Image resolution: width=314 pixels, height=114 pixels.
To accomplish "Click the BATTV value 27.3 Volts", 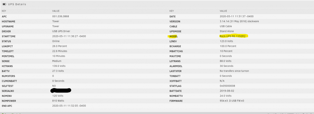I will (x=58, y=71).
